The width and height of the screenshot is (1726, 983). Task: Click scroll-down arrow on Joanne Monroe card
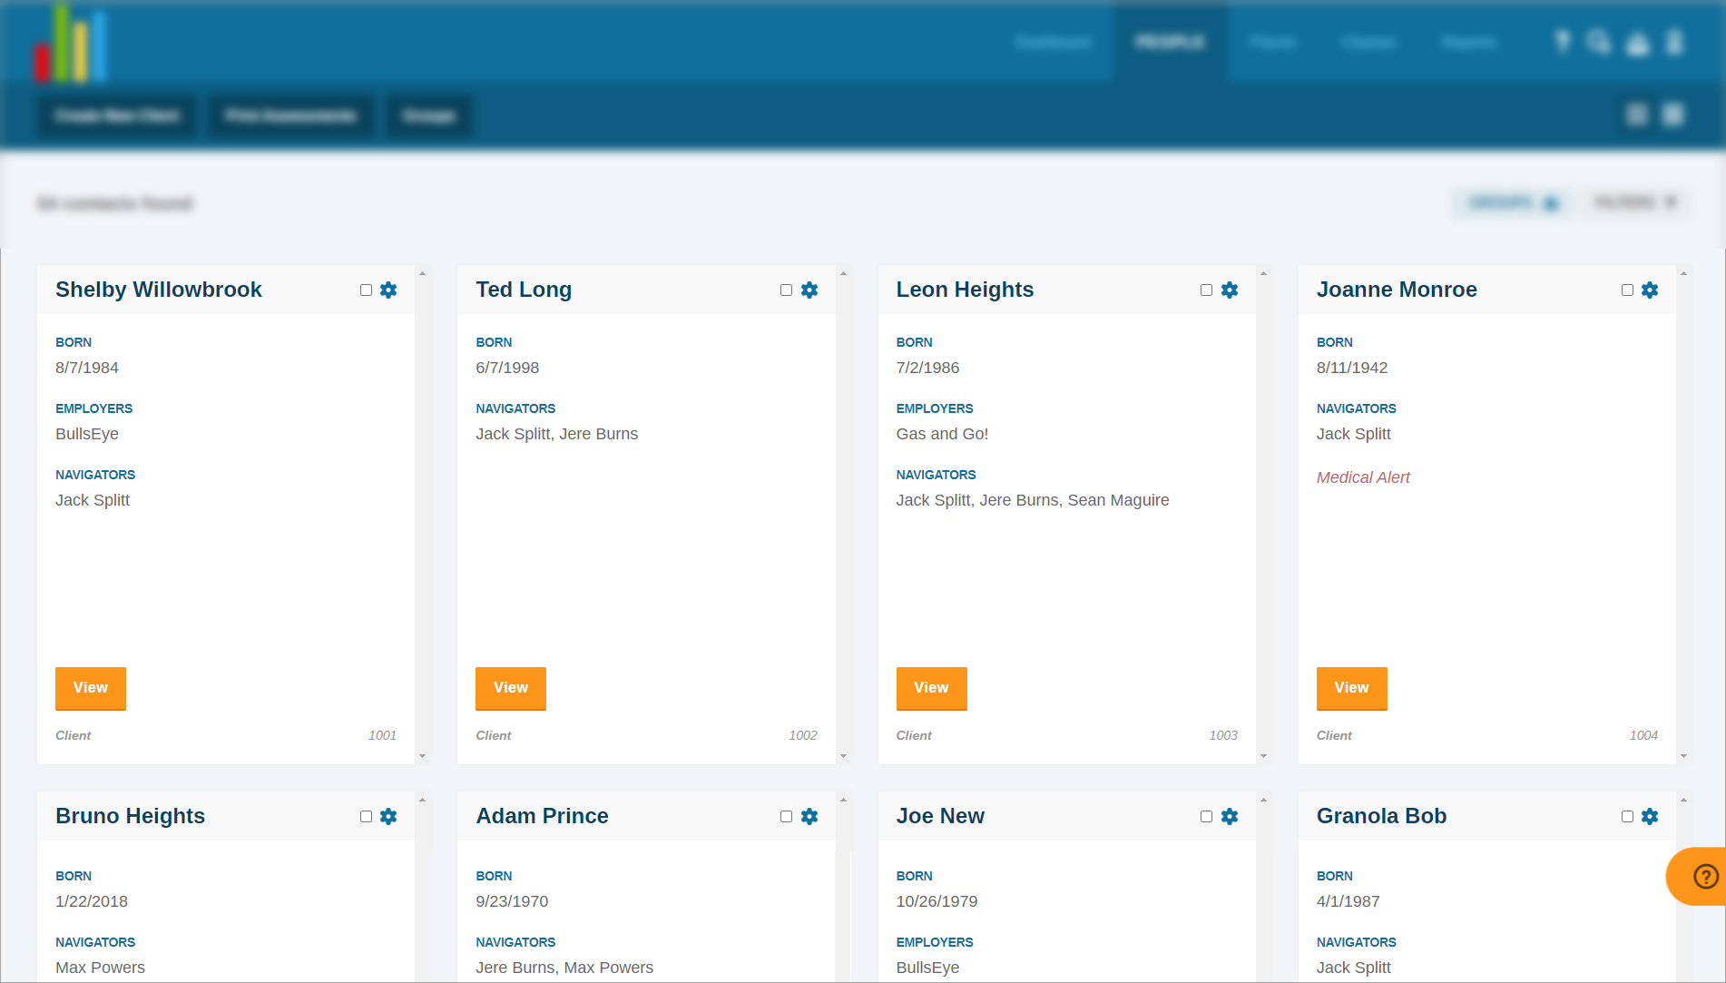pyautogui.click(x=1683, y=756)
